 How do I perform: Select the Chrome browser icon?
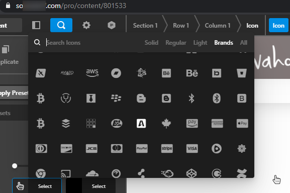pos(41,173)
